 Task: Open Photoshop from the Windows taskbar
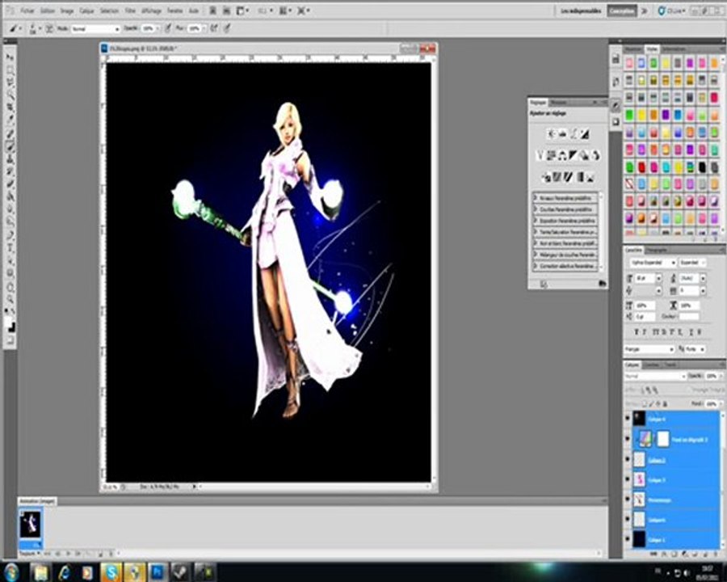[158, 571]
